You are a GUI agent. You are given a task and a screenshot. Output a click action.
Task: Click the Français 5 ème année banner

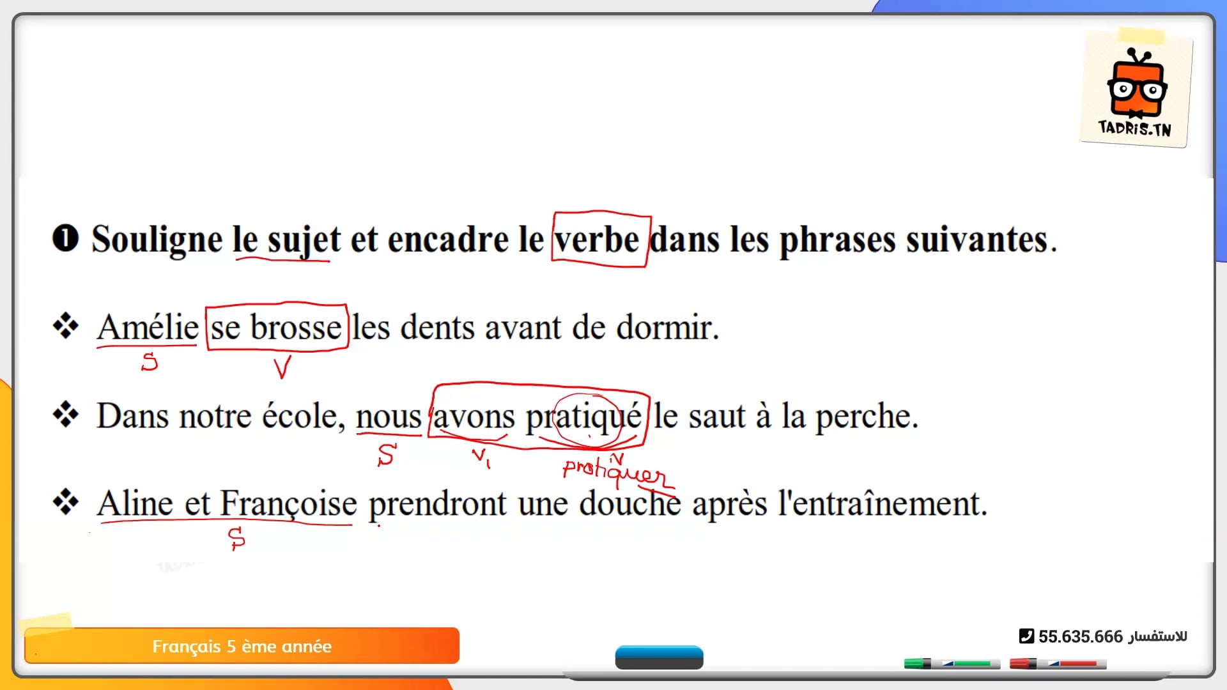[x=242, y=646]
